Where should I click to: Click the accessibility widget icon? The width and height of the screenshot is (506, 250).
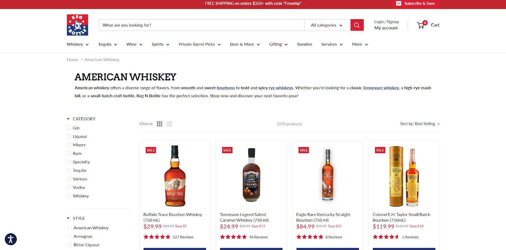11,239
